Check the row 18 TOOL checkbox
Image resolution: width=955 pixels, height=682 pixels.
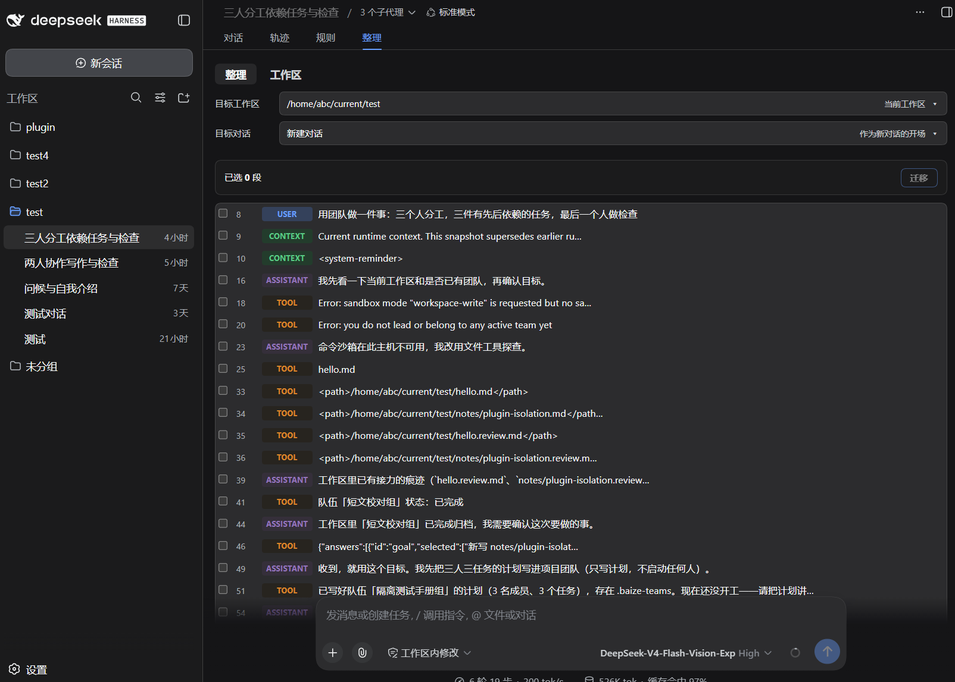[x=223, y=302]
